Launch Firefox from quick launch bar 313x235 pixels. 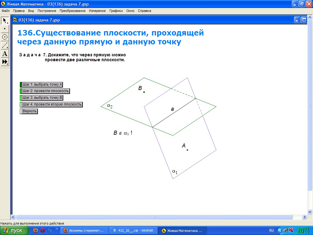(35, 230)
